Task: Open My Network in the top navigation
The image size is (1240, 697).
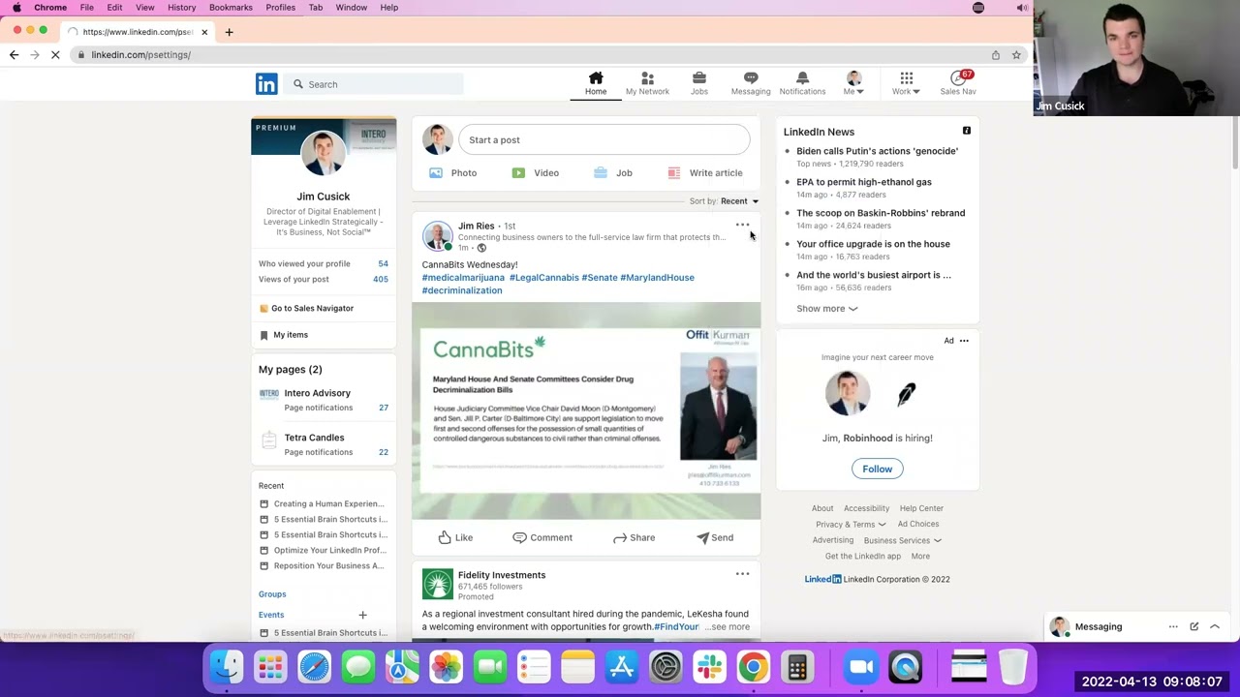Action: pos(647,83)
